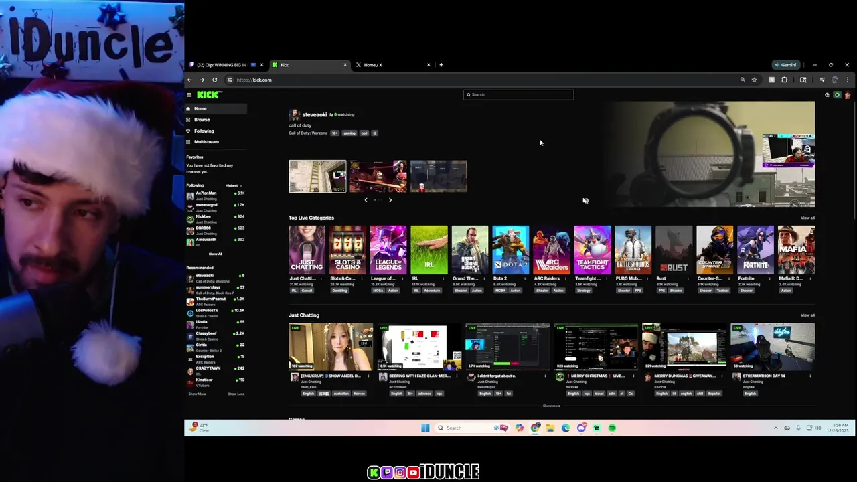Open the Chrome extensions puzzle icon
Screen dimensions: 857x482
pyautogui.click(x=785, y=80)
